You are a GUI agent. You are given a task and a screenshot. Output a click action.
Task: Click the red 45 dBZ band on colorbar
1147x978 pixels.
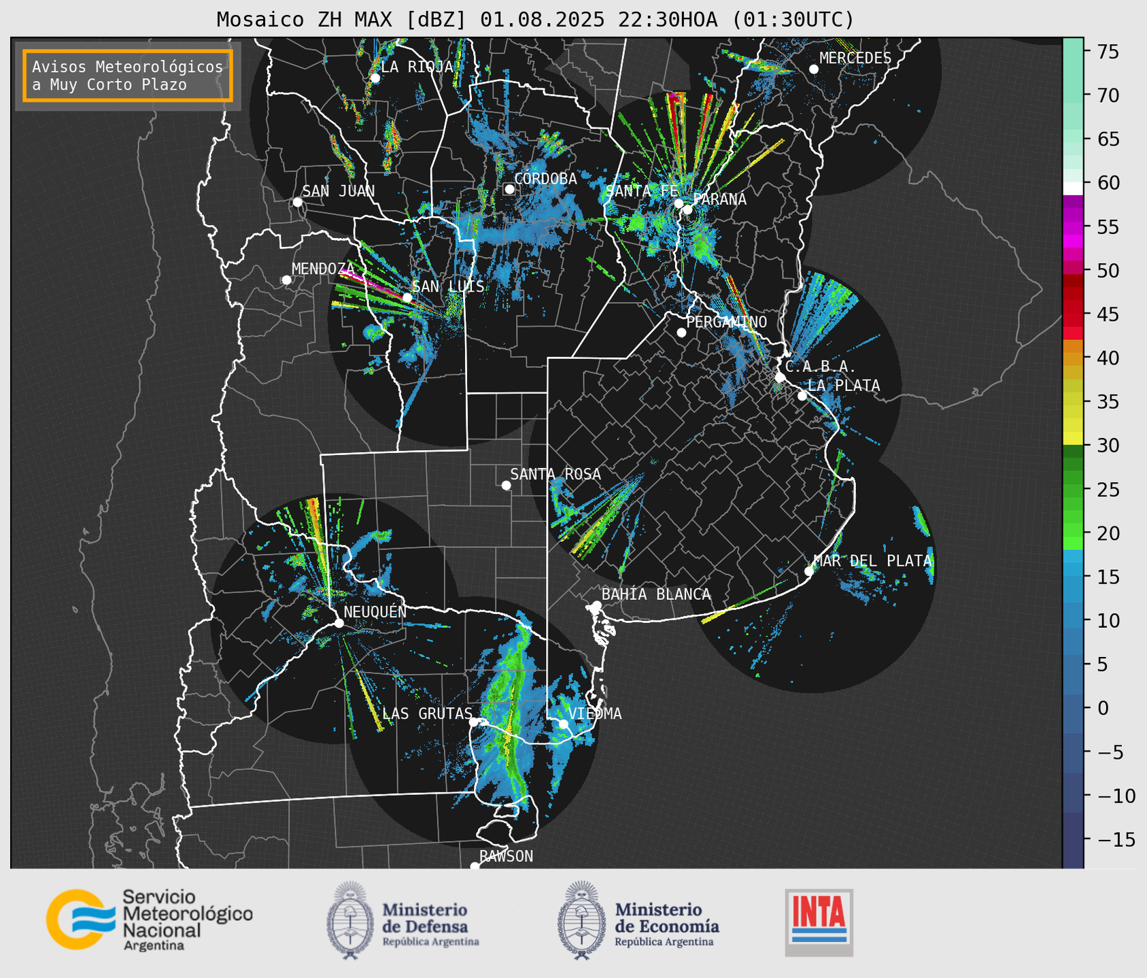click(1072, 314)
